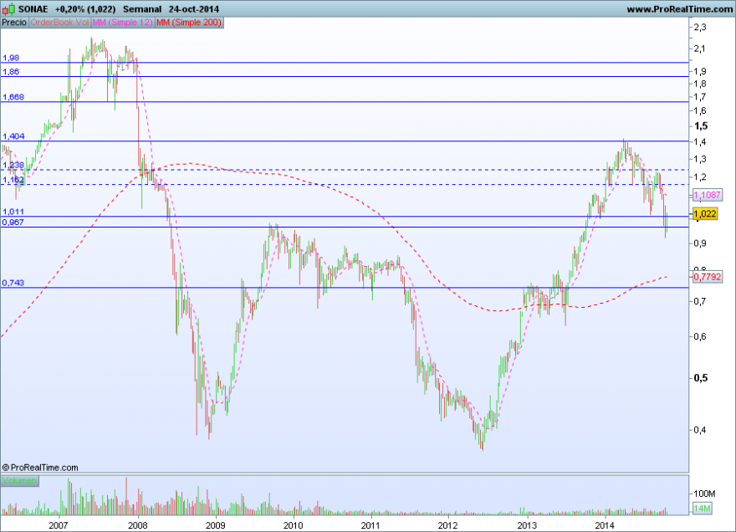This screenshot has height=532, width=736.
Task: Click the 100M volume axis label
Action: pyautogui.click(x=704, y=494)
